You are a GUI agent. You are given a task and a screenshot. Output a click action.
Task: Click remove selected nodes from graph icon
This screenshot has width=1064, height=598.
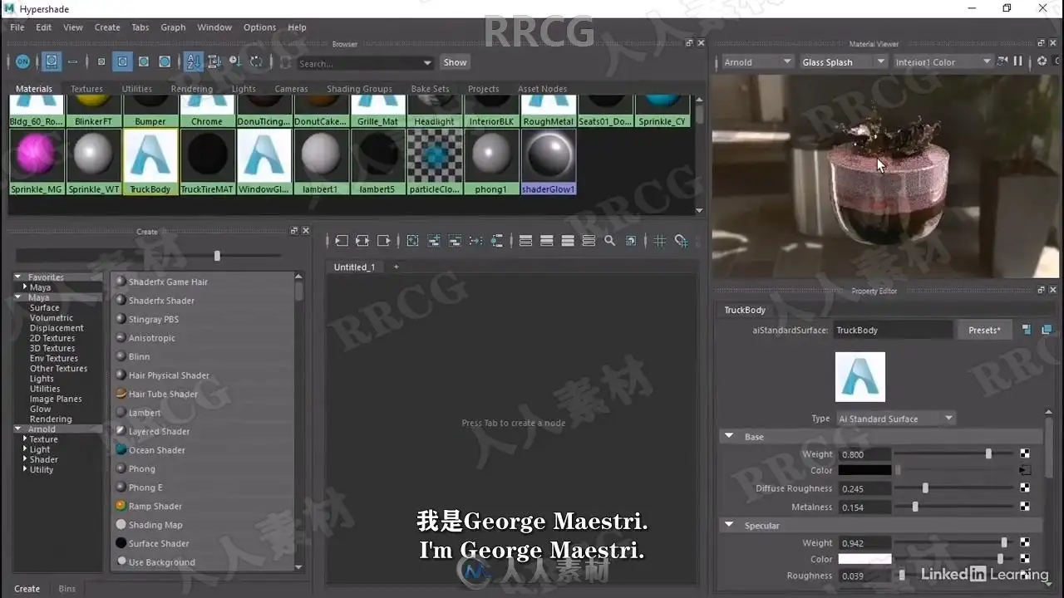(455, 241)
